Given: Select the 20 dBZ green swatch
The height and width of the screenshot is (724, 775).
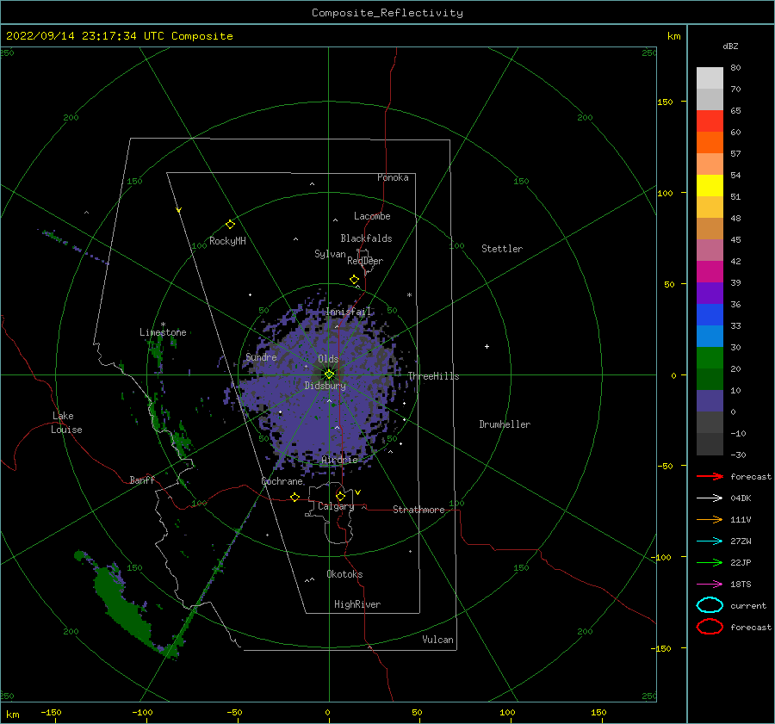Looking at the screenshot, I should pos(710,379).
